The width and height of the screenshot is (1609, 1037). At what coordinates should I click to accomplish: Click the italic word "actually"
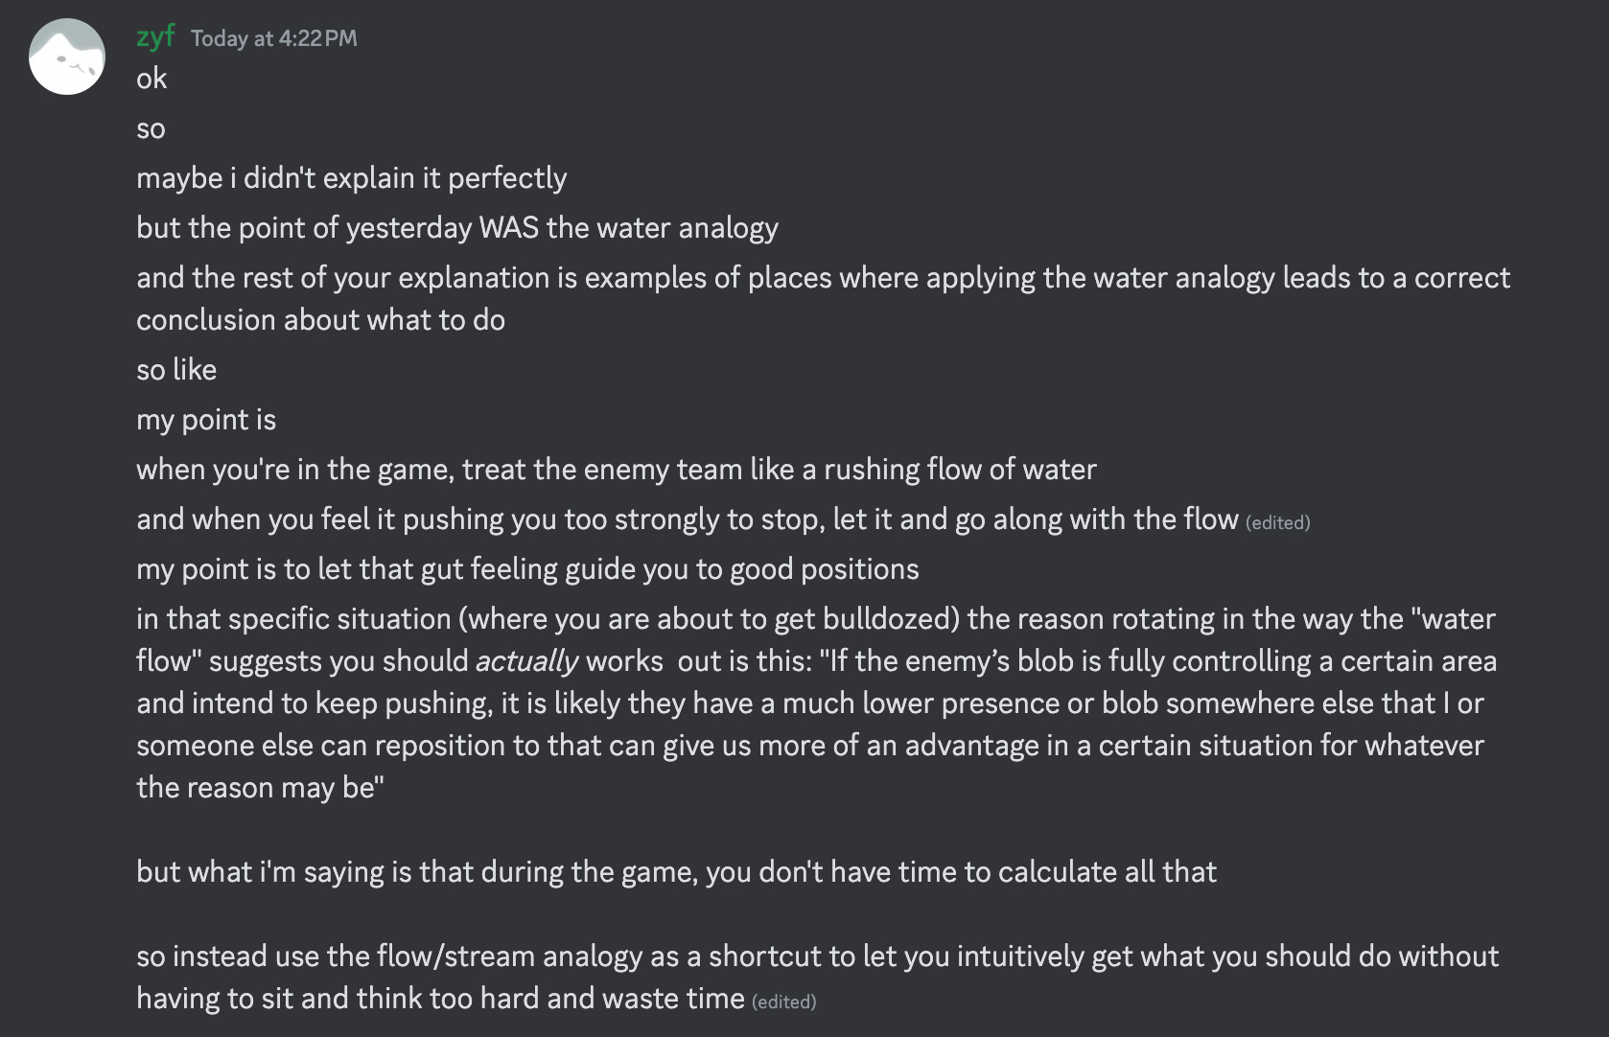526,661
